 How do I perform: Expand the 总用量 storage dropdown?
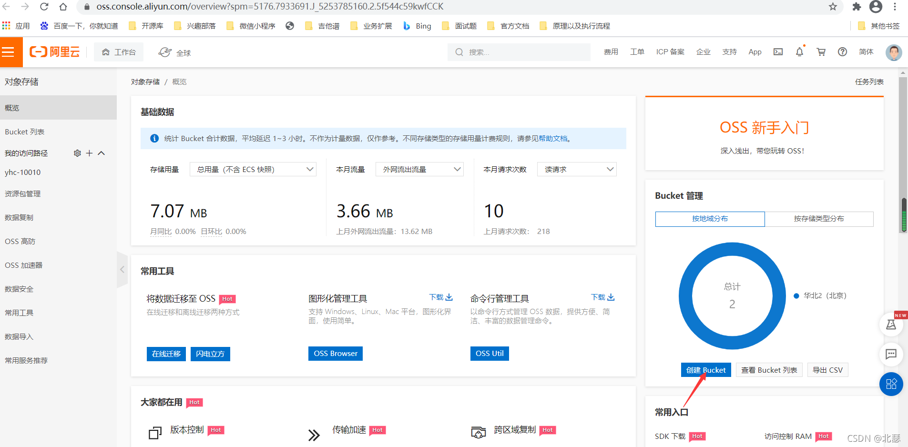tap(253, 169)
